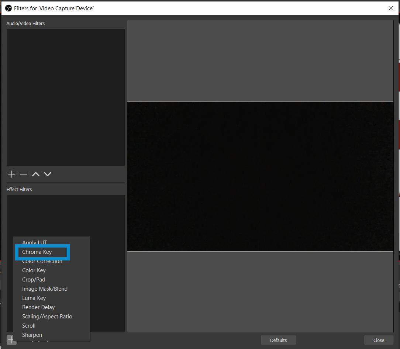Image resolution: width=400 pixels, height=349 pixels.
Task: Click the move-down arrow below Effect Filters
Action: pyautogui.click(x=48, y=340)
